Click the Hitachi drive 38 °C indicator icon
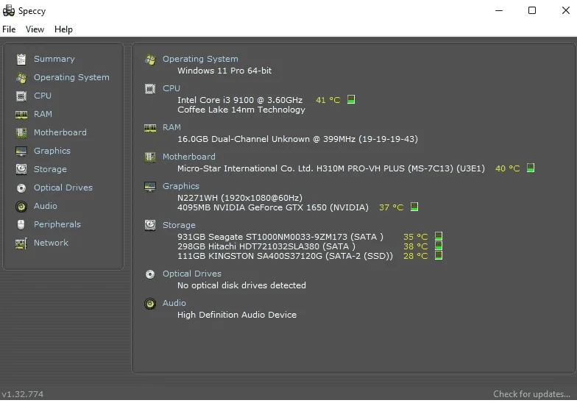577x403 pixels. click(x=439, y=246)
